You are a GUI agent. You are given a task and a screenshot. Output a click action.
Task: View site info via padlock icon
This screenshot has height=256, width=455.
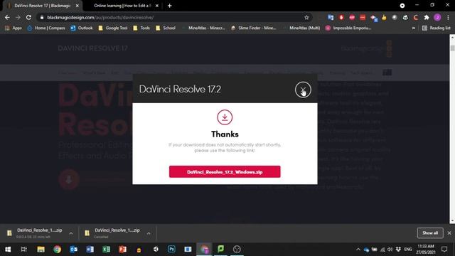pyautogui.click(x=42, y=17)
